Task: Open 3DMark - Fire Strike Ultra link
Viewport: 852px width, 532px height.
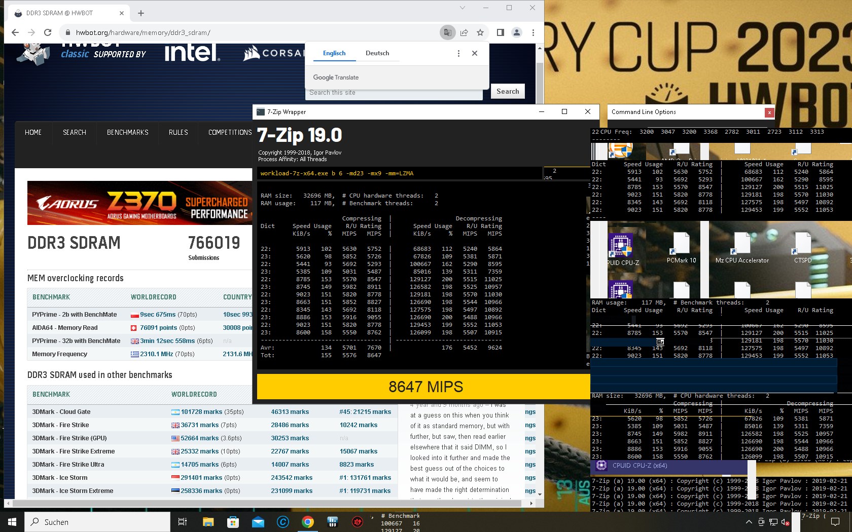Action: coord(68,465)
